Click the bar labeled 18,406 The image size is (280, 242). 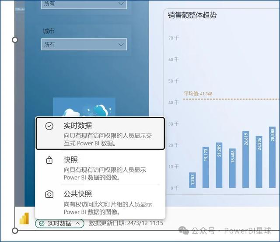pos(232,168)
